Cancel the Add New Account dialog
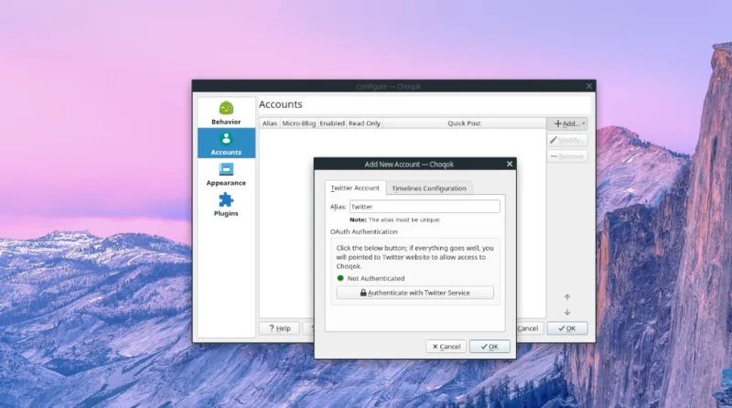732x408 pixels. [446, 347]
